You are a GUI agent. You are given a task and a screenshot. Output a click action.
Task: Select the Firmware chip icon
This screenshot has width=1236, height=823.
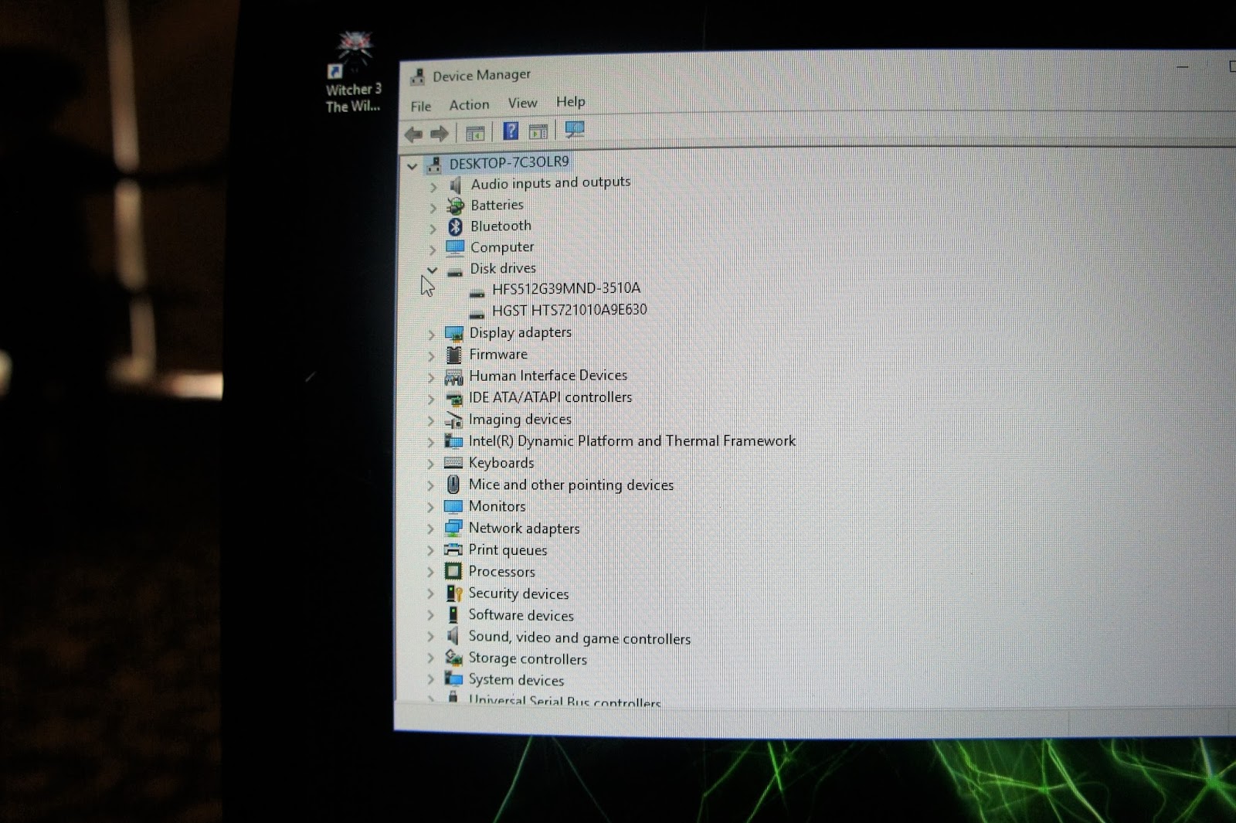[x=454, y=355]
